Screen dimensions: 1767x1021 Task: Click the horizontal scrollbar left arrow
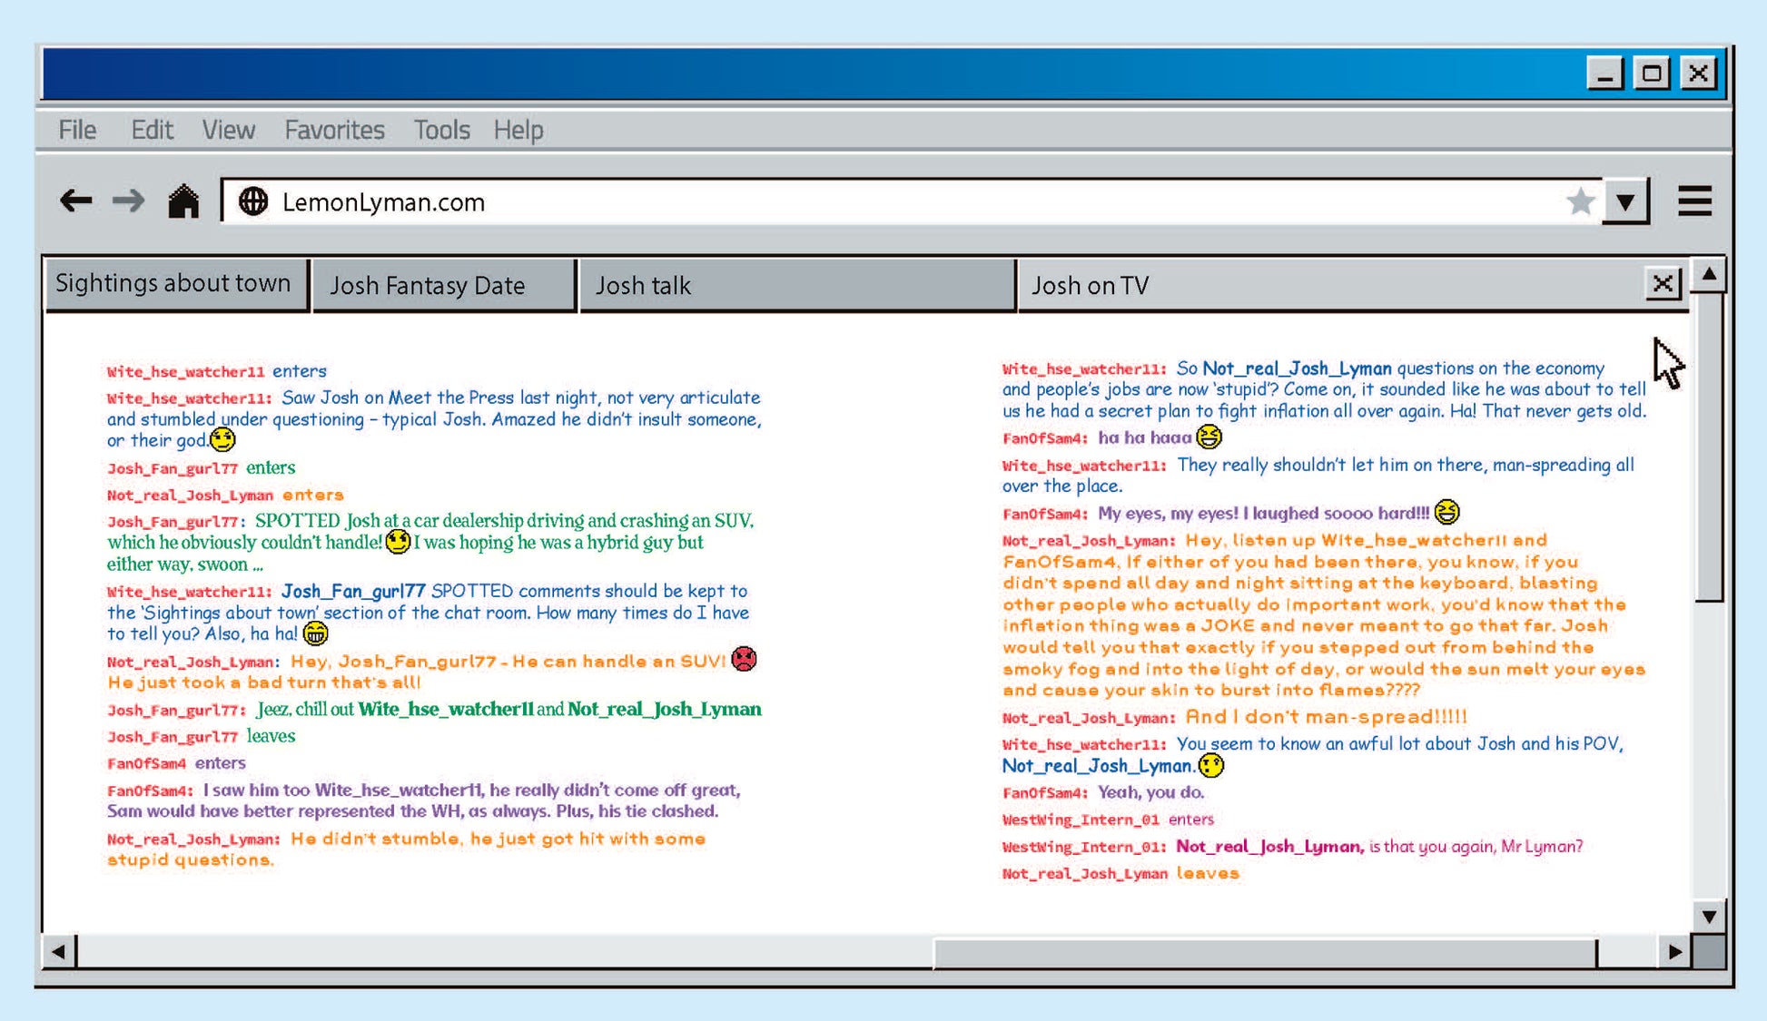[x=59, y=952]
